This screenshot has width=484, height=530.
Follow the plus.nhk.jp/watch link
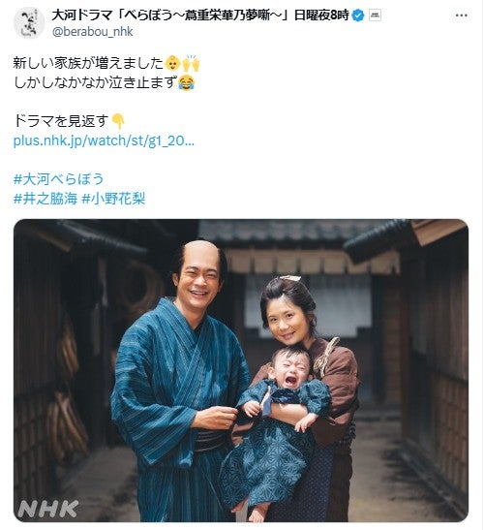coord(104,140)
